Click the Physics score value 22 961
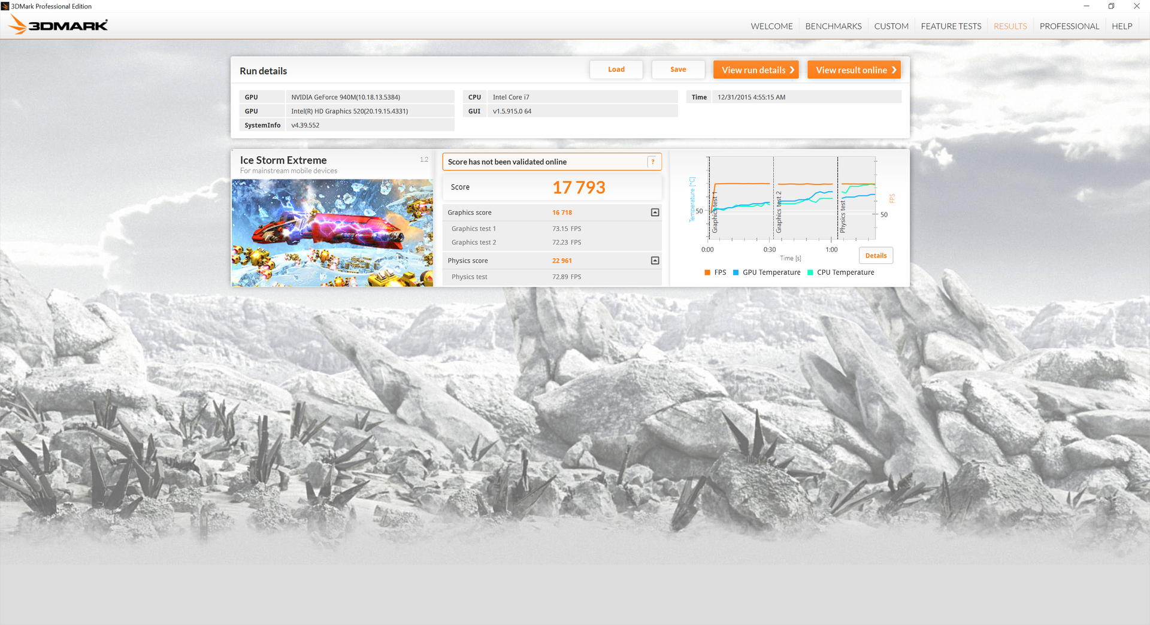Screen dimensions: 1150x625 [x=562, y=260]
